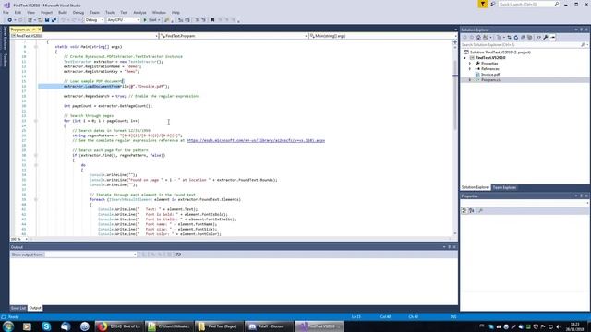Click the navigate backward toolbar icon
Viewport: 591px width, 332px height.
(10, 20)
